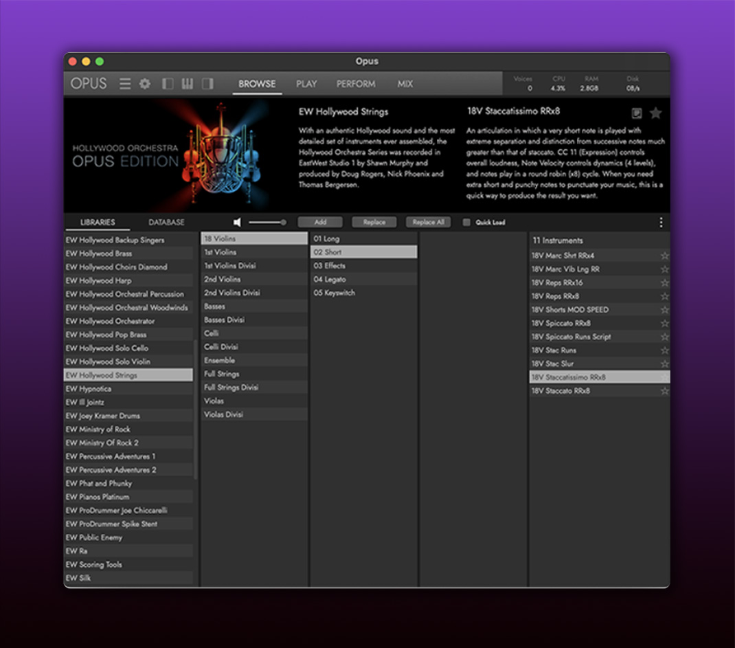
Task: Star the 18V Reps RRx8 instrument
Action: coord(664,296)
